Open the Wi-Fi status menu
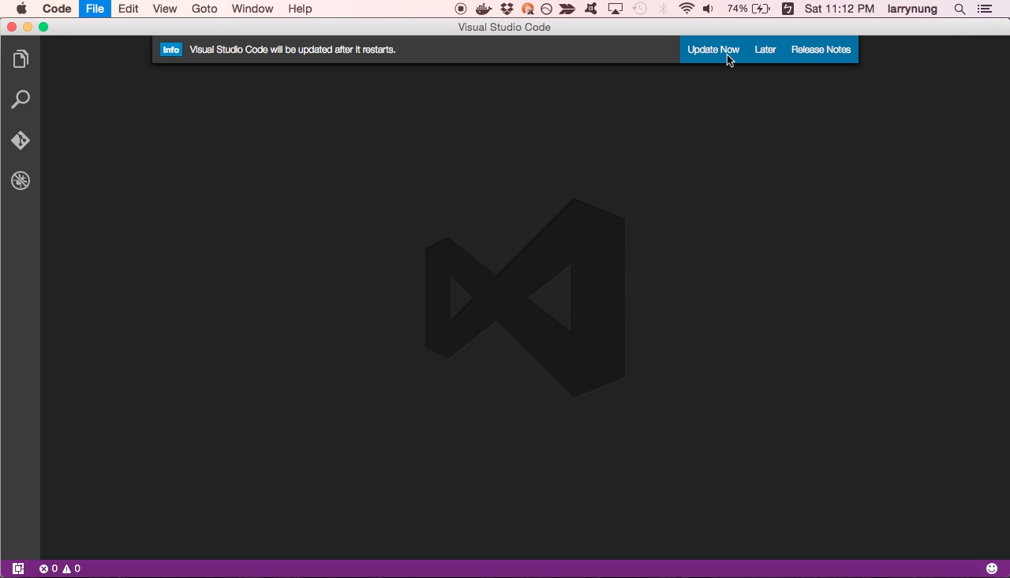1010x578 pixels. coord(686,9)
